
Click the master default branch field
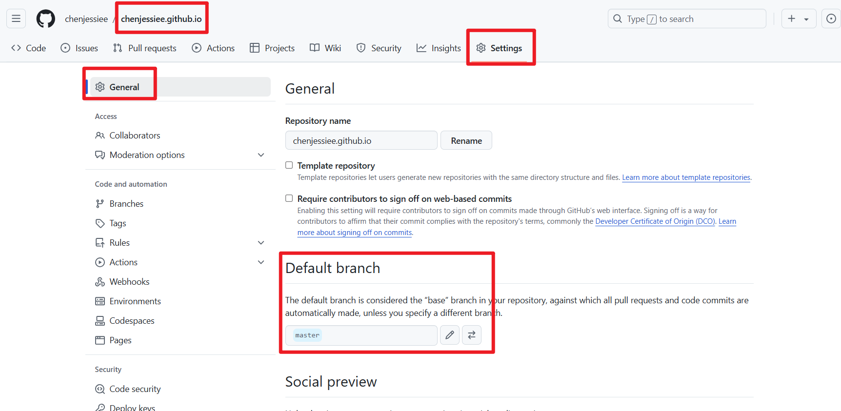coord(361,335)
